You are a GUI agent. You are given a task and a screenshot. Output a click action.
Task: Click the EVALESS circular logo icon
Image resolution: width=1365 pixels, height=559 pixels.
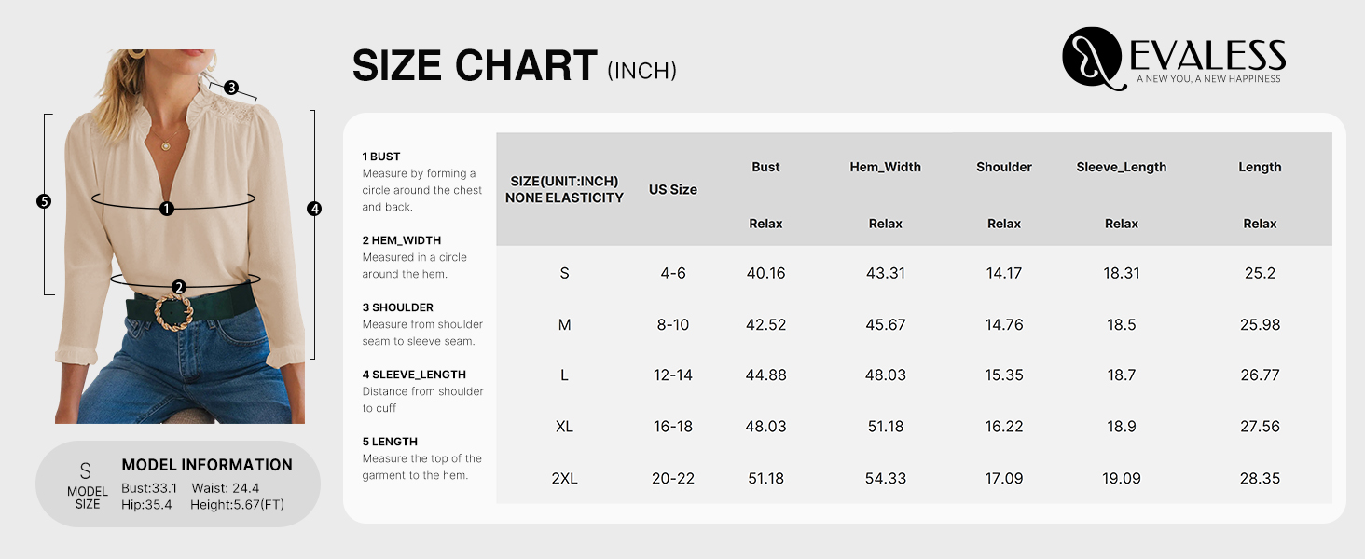pyautogui.click(x=1092, y=59)
